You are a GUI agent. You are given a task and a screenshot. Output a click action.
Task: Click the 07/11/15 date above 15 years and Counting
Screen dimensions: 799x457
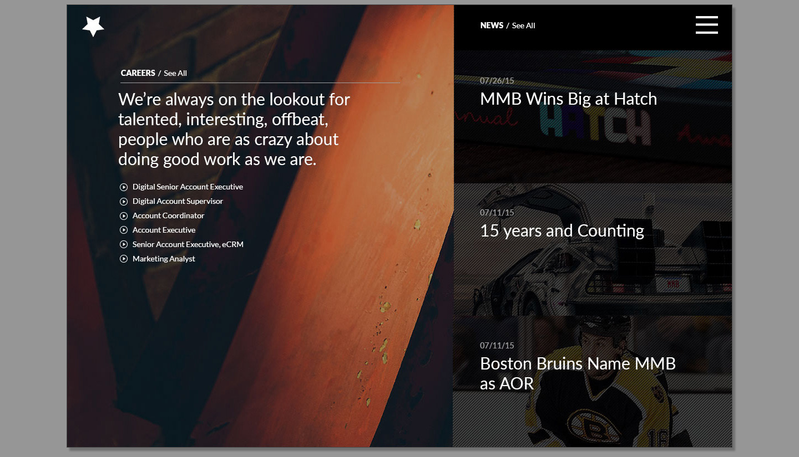point(497,213)
